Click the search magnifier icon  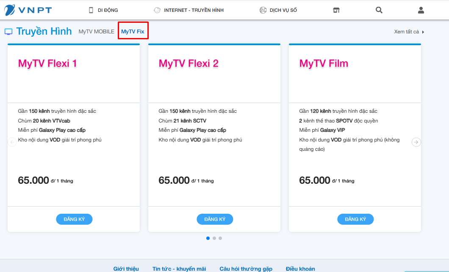click(379, 10)
